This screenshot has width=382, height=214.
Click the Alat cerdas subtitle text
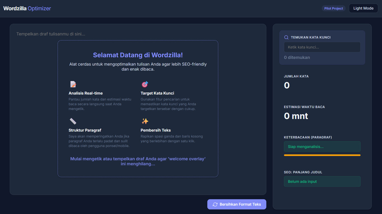[x=138, y=67]
